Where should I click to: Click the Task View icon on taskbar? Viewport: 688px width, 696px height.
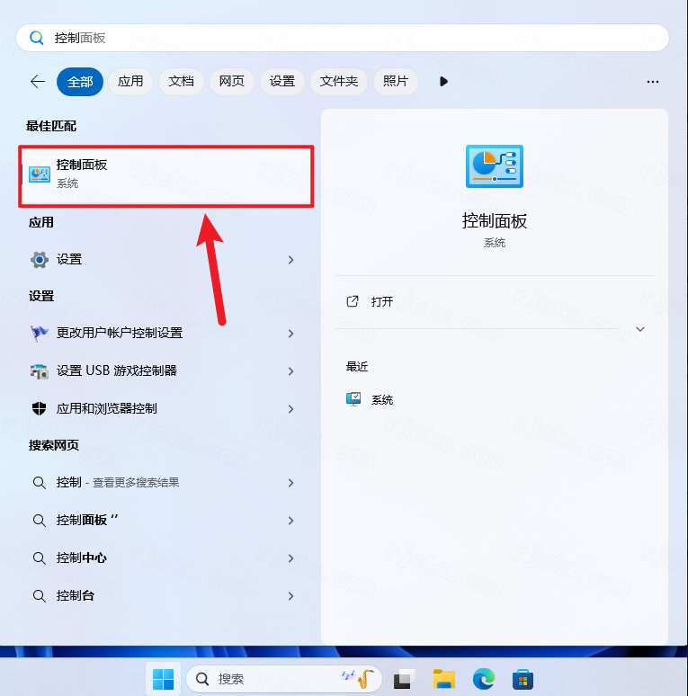(x=403, y=679)
